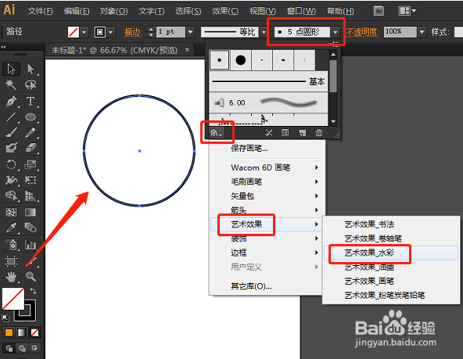Image resolution: width=463 pixels, height=359 pixels.
Task: Select the Blob Brush tool
Action: point(11,148)
